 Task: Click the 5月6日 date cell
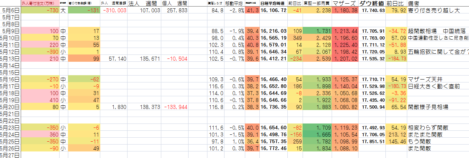point(10,11)
